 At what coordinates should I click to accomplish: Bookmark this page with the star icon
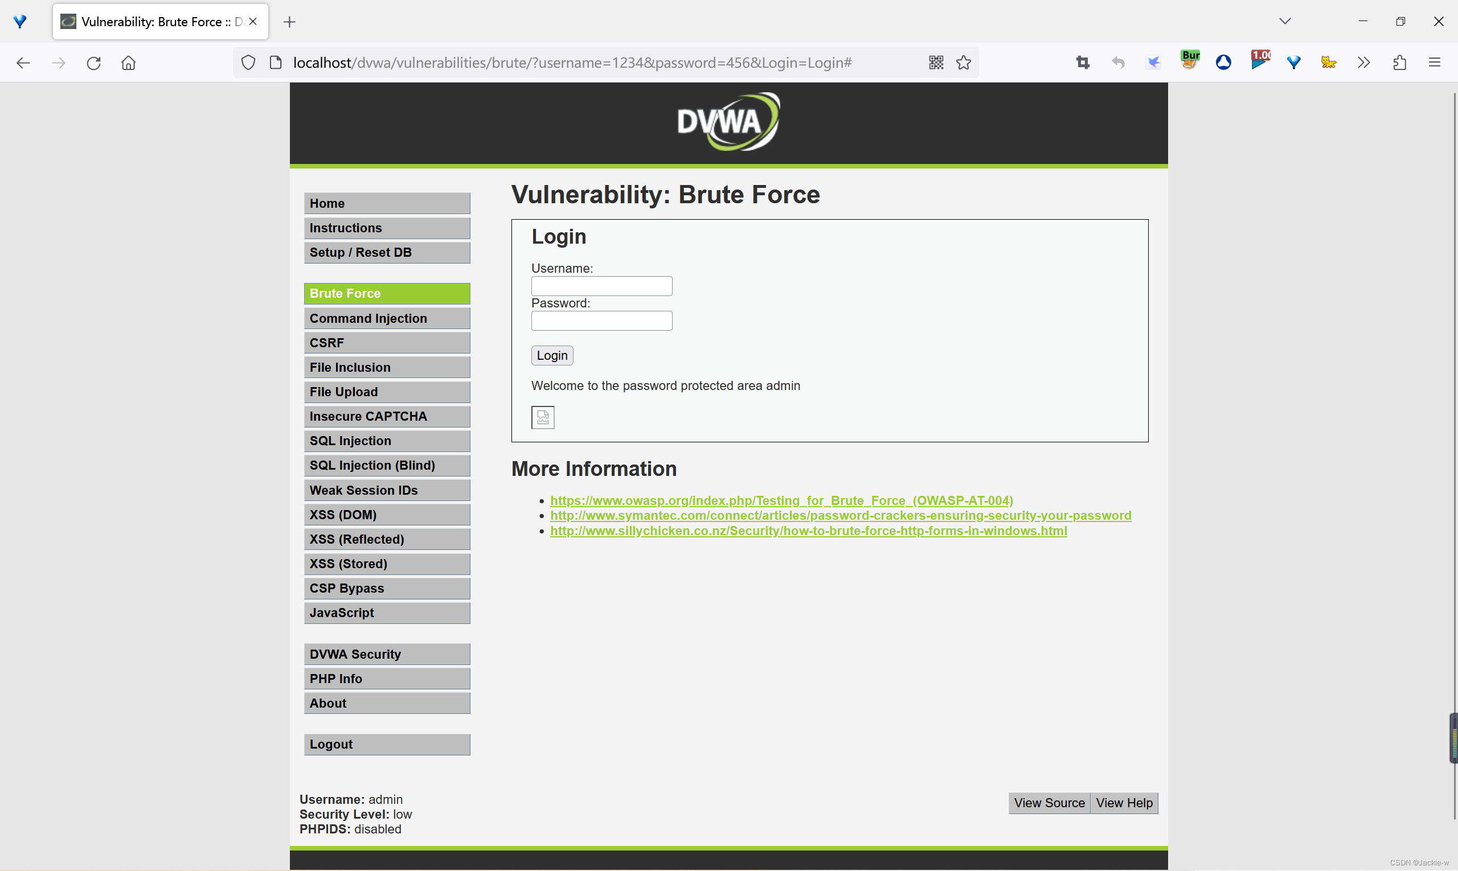964,63
